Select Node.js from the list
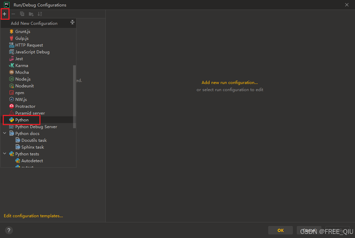The width and height of the screenshot is (355, 238). [23, 79]
